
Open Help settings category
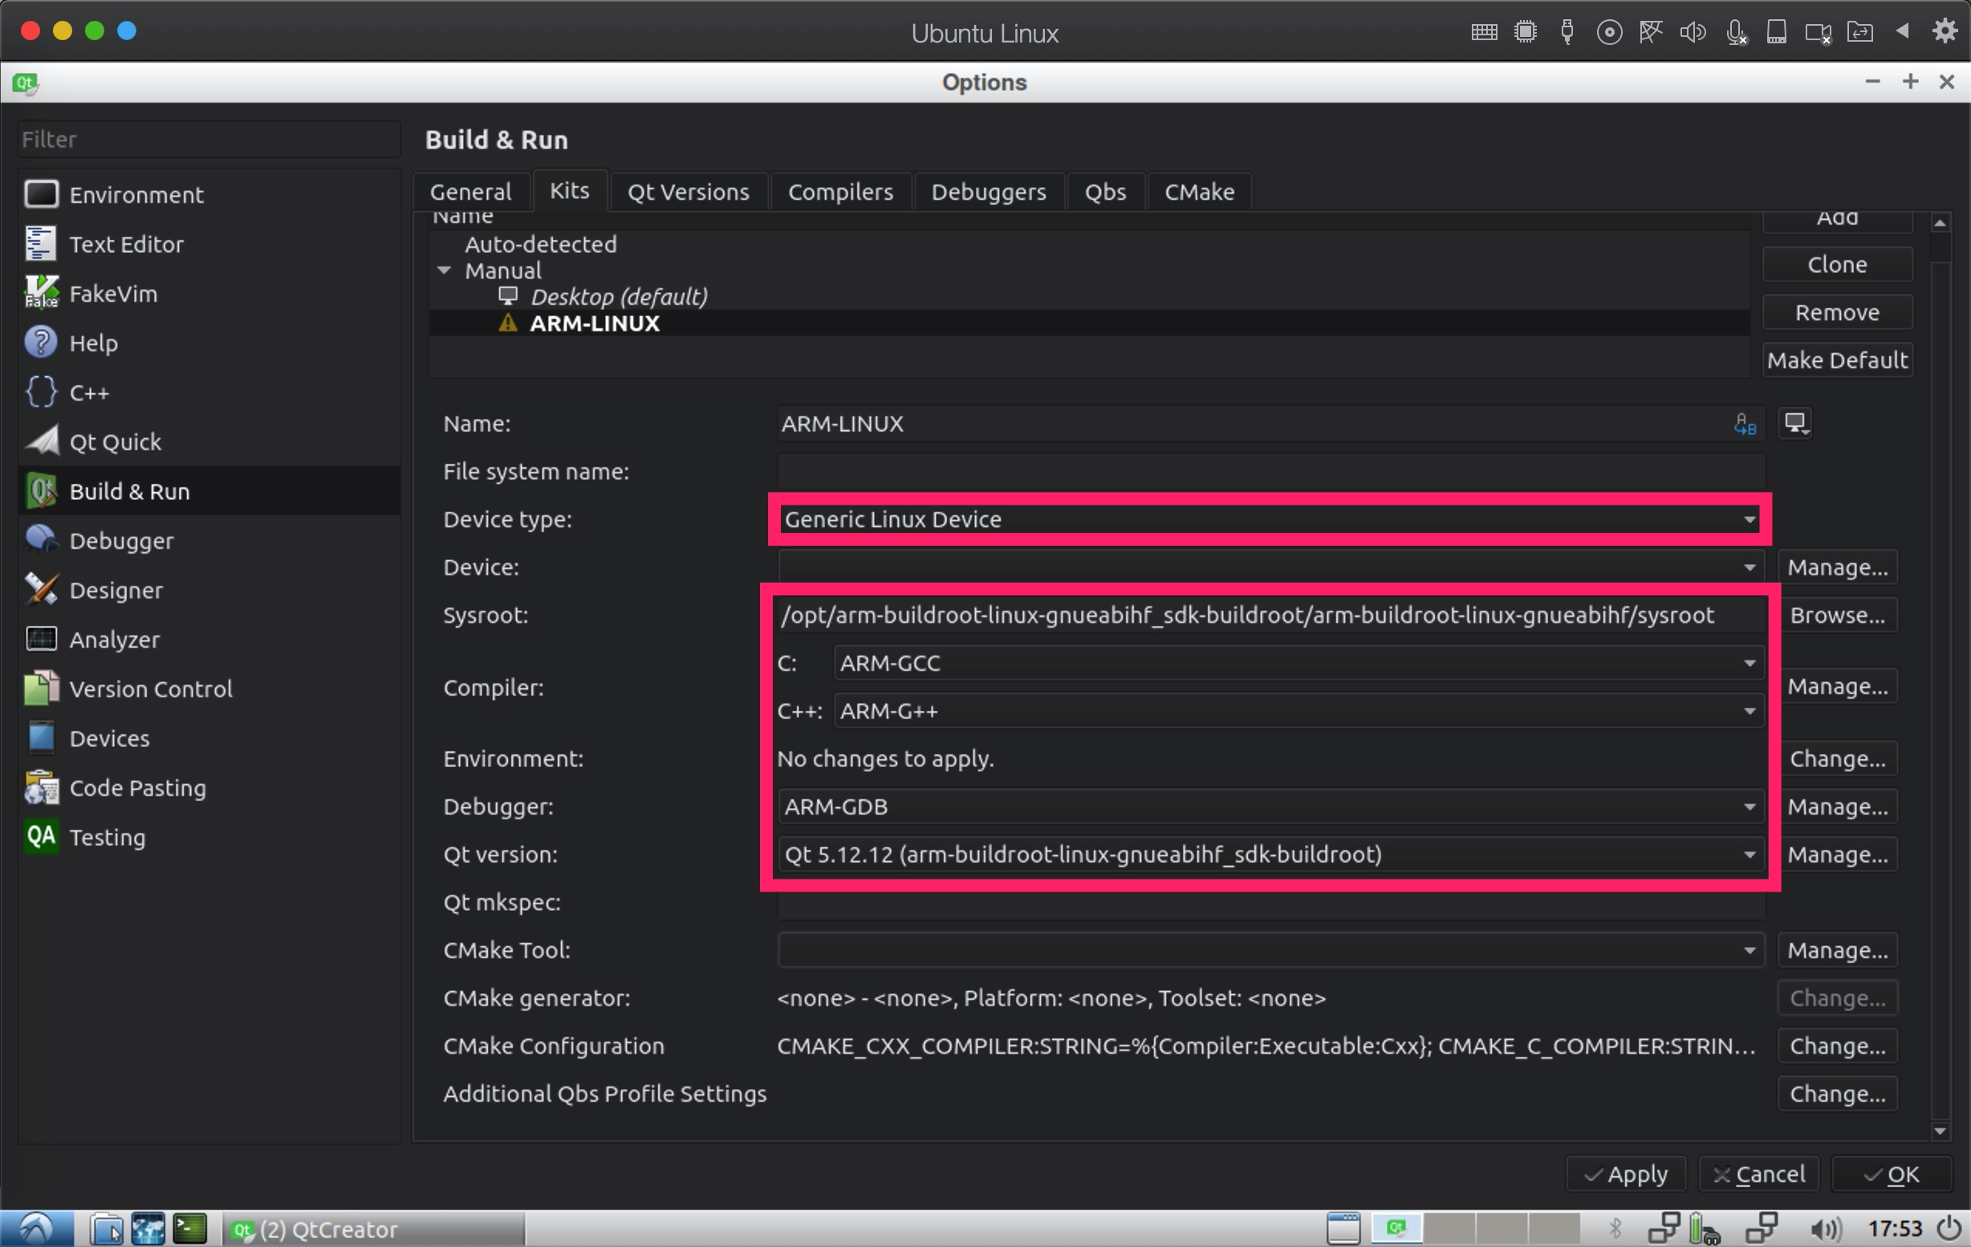click(209, 343)
